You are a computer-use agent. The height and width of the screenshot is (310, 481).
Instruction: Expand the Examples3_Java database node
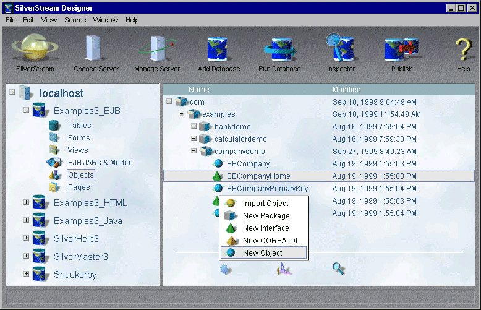[x=27, y=220]
